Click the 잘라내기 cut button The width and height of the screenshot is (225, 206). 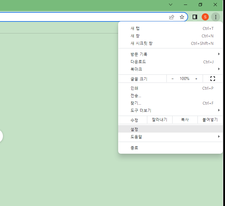pyautogui.click(x=160, y=120)
